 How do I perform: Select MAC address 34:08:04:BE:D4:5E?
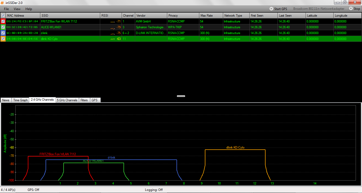tap(22, 39)
